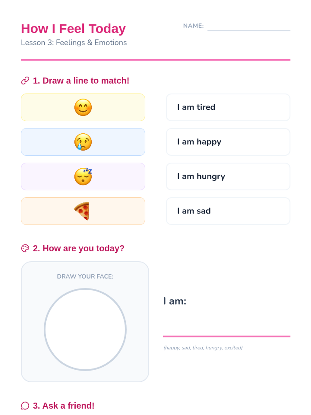This screenshot has width=311, height=415.
Task: Click the link icon beside section 1
Action: (x=25, y=81)
